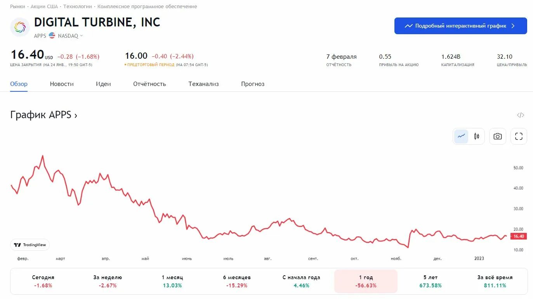The height and width of the screenshot is (299, 533).
Task: Click the DIGITAL TURBINE, INC title
Action: 97,23
